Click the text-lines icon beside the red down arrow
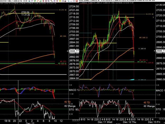 pos(54,1)
